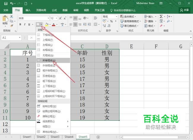This screenshot has height=140, width=193.
Task: Open 套用表格格式 table format menu
Action: click(x=130, y=21)
